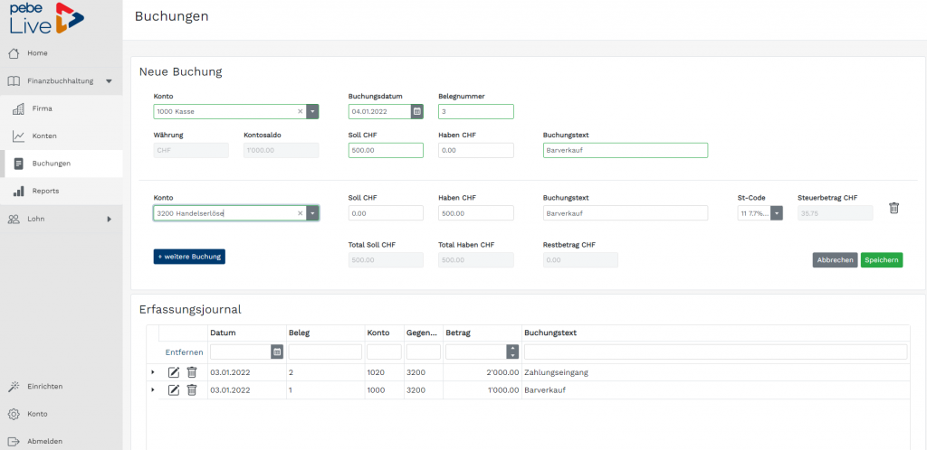927x450 pixels.
Task: Delete journal entry with Beleg 1
Action: point(192,389)
